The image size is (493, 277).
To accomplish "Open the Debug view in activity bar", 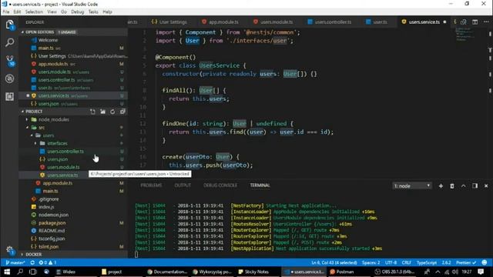I will click(x=10, y=78).
